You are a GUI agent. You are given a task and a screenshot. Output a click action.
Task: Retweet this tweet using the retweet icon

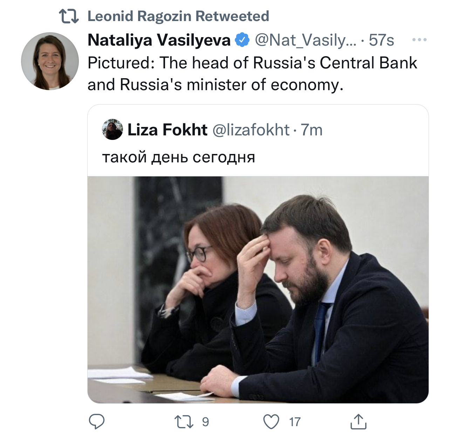pyautogui.click(x=184, y=422)
